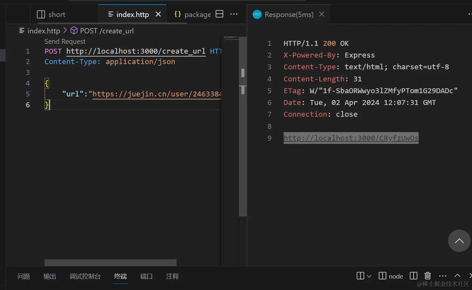Open the 问题 panel tab
Viewport: 472px width, 290px height.
pos(24,277)
